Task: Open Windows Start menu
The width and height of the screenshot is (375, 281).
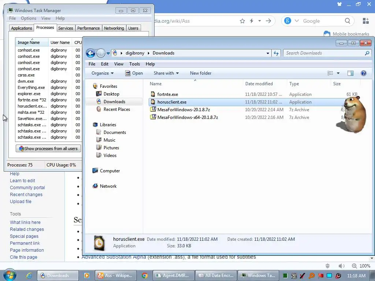Action: pyautogui.click(x=10, y=275)
